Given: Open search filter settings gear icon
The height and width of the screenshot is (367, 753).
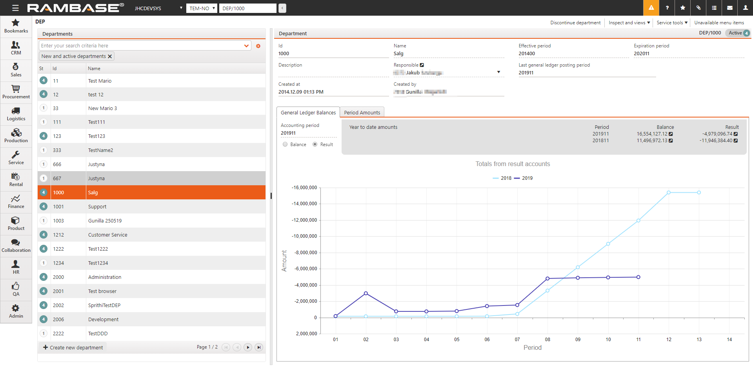Looking at the screenshot, I should pyautogui.click(x=258, y=46).
